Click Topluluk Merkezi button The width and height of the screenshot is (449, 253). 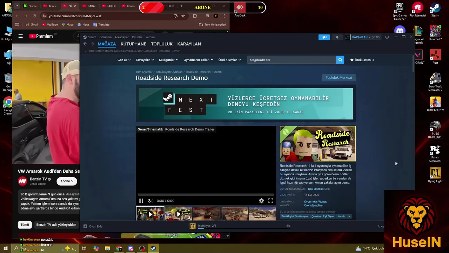pyautogui.click(x=339, y=77)
